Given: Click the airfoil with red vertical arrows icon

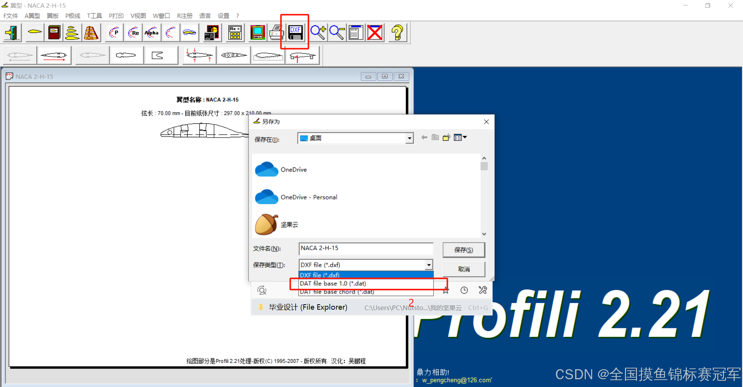Looking at the screenshot, I should [x=199, y=56].
